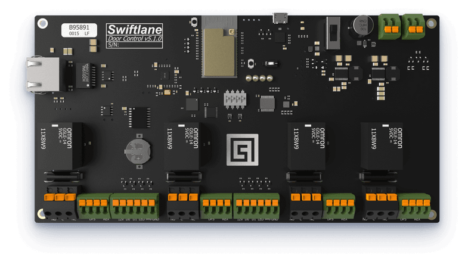Click the row of four gold test pads
The image size is (465, 261).
[x=255, y=78]
